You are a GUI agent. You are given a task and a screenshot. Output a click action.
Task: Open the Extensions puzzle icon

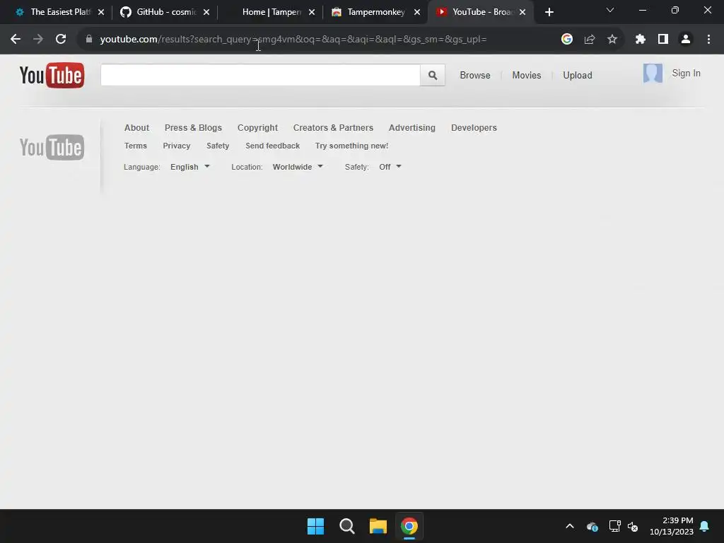(x=641, y=40)
